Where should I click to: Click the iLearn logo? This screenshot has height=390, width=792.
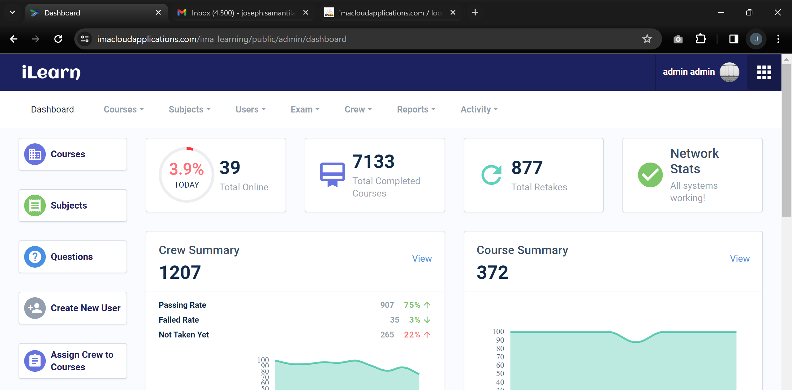point(51,72)
